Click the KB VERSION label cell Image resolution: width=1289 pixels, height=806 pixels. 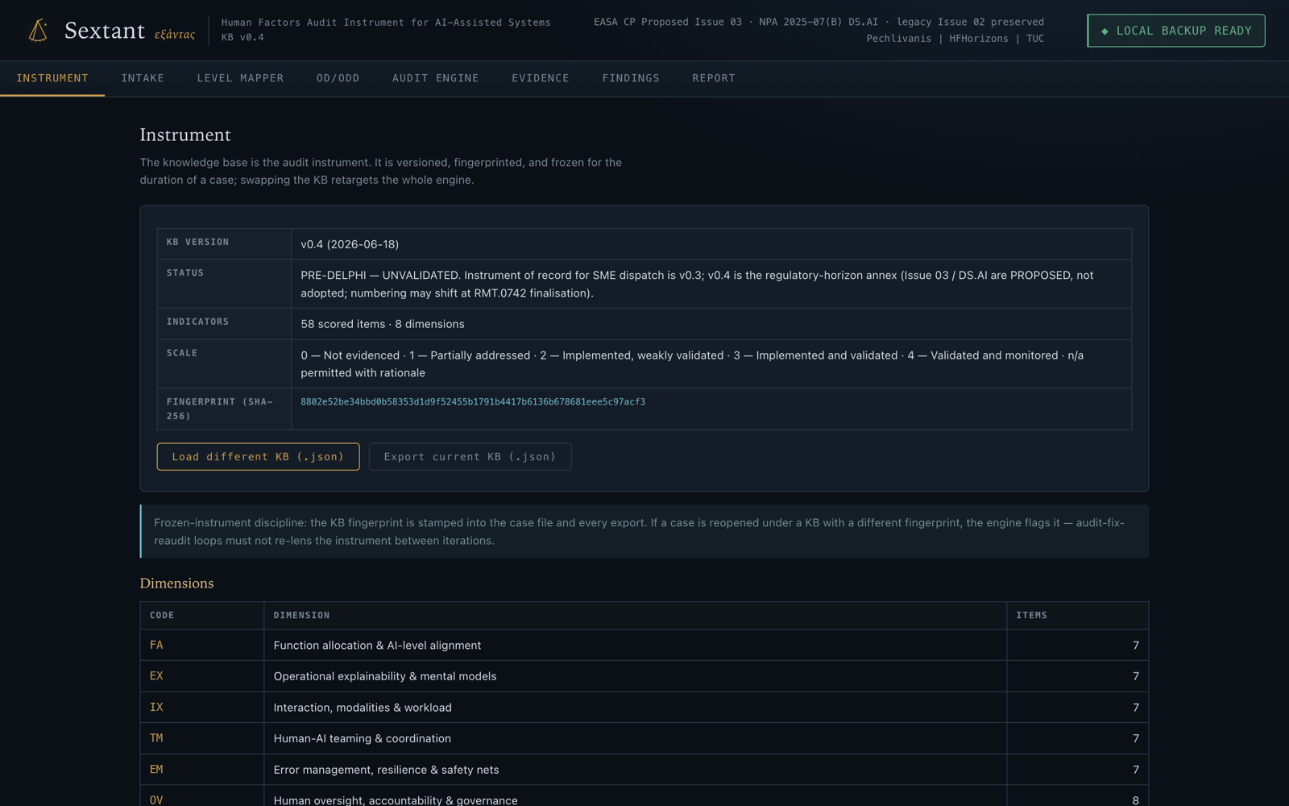(x=224, y=243)
